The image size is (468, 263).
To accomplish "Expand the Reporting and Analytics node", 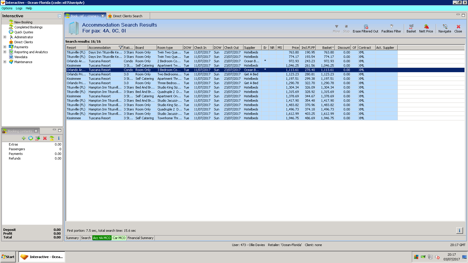I will (x=5, y=52).
